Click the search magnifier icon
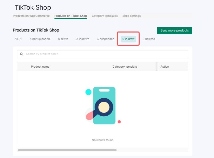214x158 pixels. [x=22, y=54]
